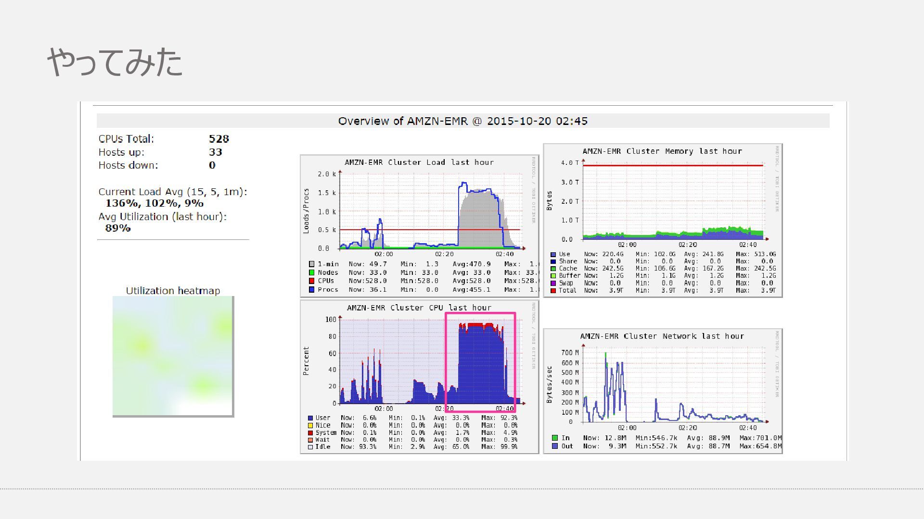Click the blue User CPU legend swatch
The width and height of the screenshot is (924, 519).
(310, 418)
